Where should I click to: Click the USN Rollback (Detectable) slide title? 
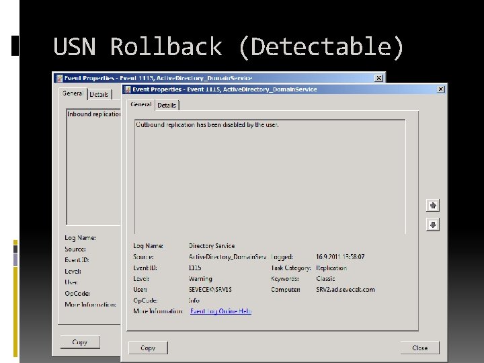[x=229, y=46]
